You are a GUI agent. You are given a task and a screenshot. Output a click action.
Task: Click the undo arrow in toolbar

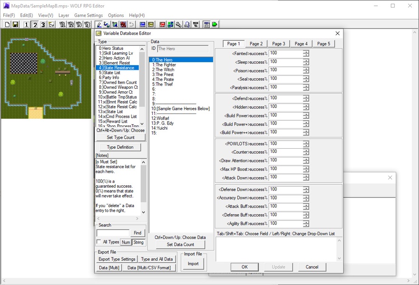(x=131, y=24)
